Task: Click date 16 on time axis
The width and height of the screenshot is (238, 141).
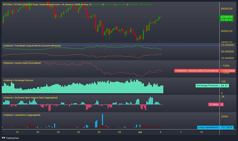Action: (38, 132)
